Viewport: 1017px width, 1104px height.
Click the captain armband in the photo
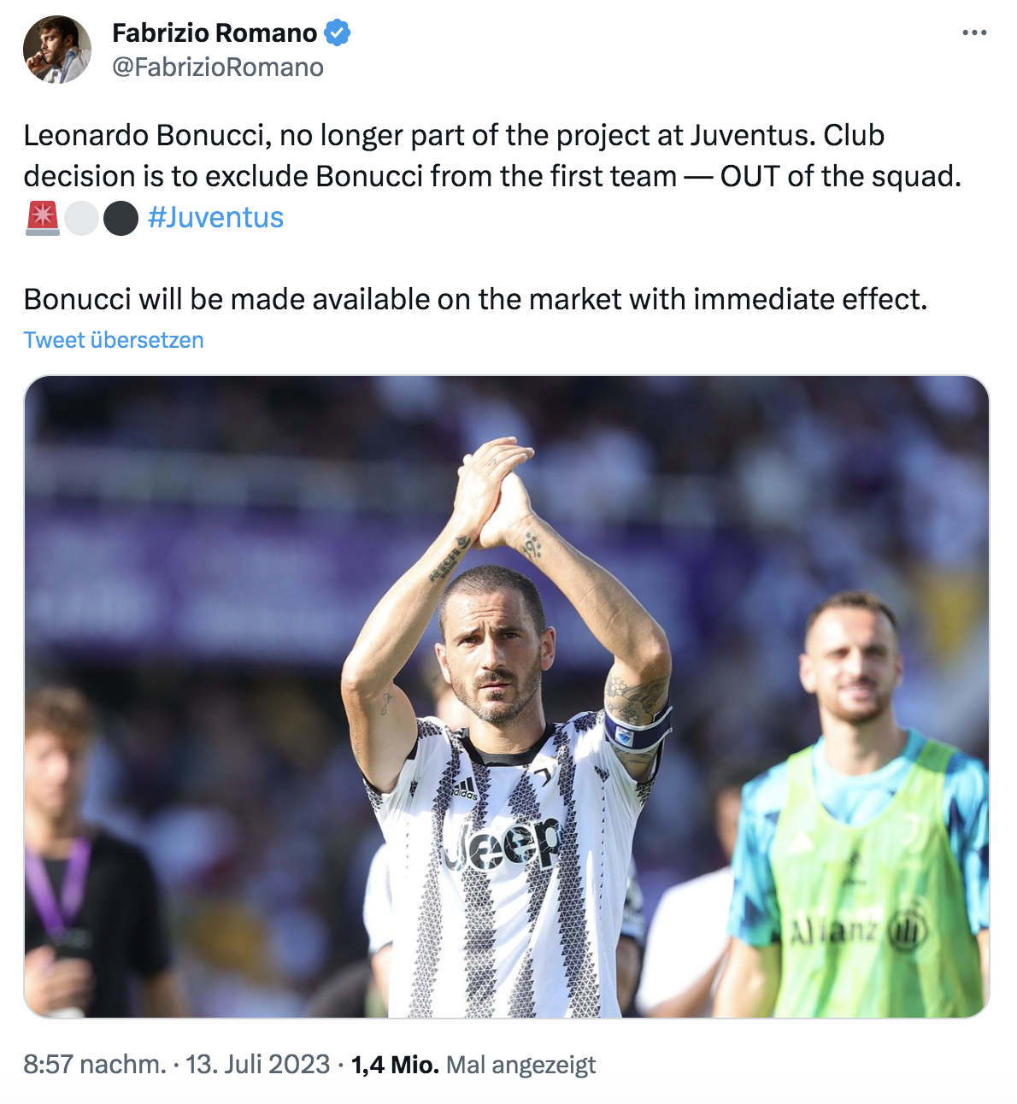[x=637, y=731]
